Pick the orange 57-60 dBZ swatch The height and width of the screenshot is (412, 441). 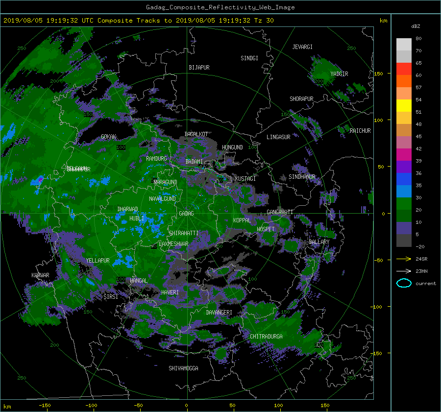coord(404,81)
